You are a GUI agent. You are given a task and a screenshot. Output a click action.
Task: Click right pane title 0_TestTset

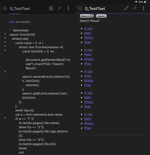click(x=95, y=9)
